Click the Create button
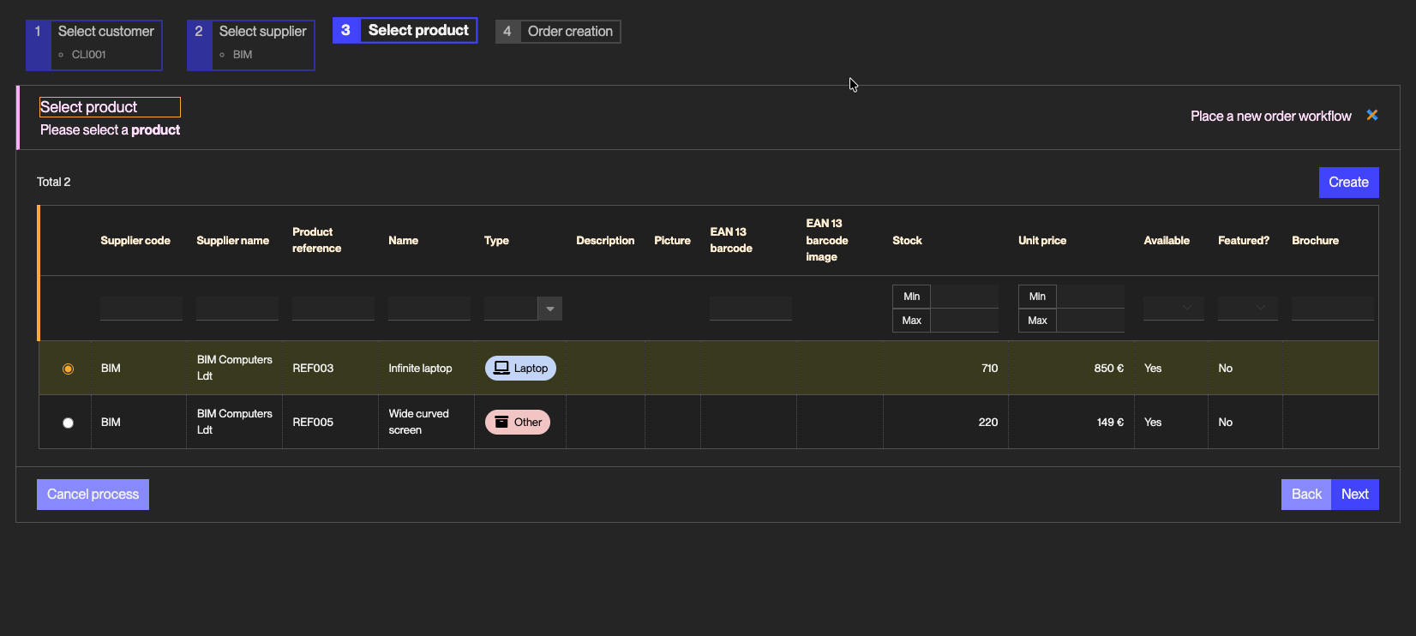Screen dimensions: 1416x636 tap(1348, 183)
